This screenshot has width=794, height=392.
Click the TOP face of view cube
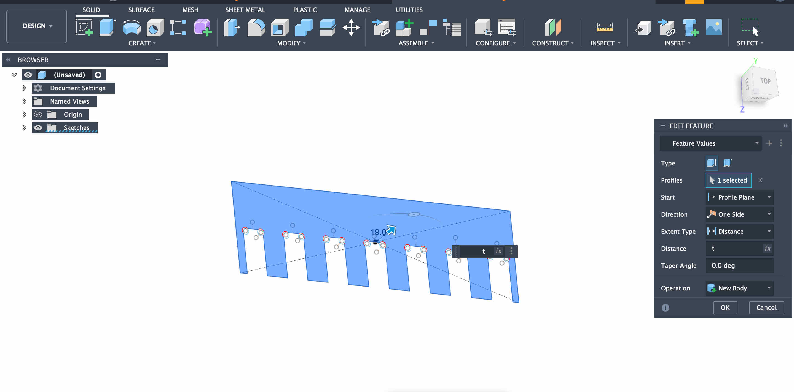(x=765, y=81)
